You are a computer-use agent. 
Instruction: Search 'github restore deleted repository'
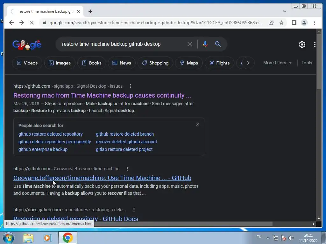51,134
